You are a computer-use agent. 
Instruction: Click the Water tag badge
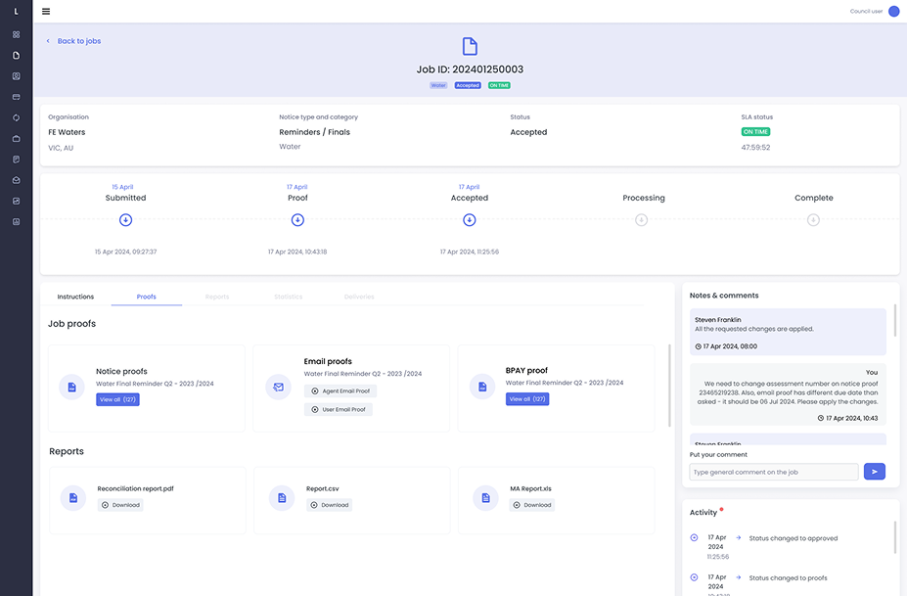click(438, 86)
